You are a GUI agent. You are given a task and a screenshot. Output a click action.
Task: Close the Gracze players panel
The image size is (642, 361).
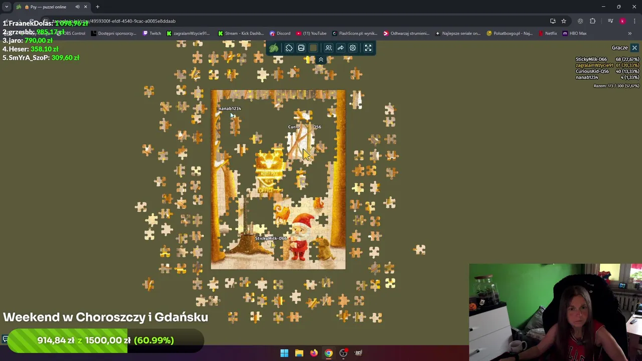(634, 48)
